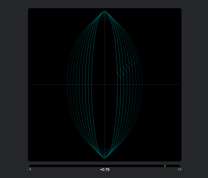Click the +0.79 correlation value readout
This screenshot has height=178, width=208.
coord(105,170)
